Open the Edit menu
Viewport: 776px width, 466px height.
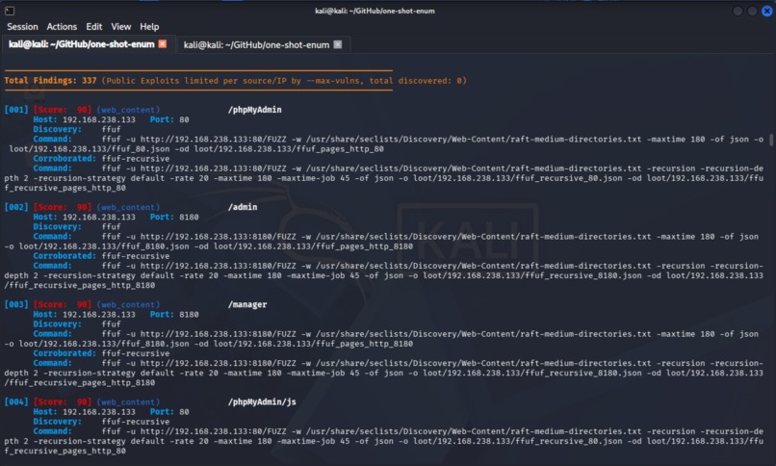point(94,27)
